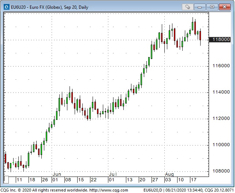This screenshot has height=193, width=235.
Task: Click the Aug month label on time axis
Action: click(x=169, y=174)
